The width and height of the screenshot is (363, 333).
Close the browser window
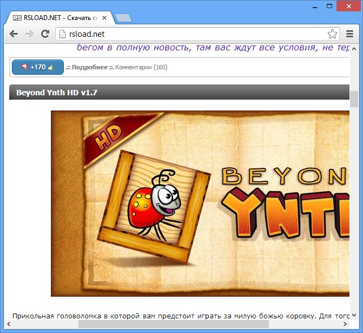pos(349,6)
